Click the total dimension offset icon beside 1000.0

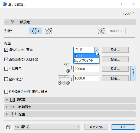pyautogui.click(x=65, y=80)
